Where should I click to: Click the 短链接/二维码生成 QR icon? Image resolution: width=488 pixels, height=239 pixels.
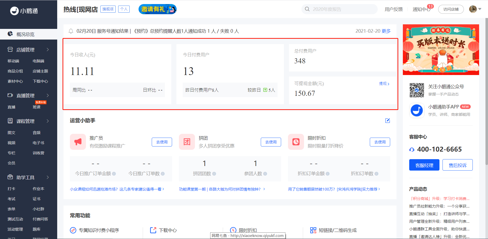tap(313, 230)
